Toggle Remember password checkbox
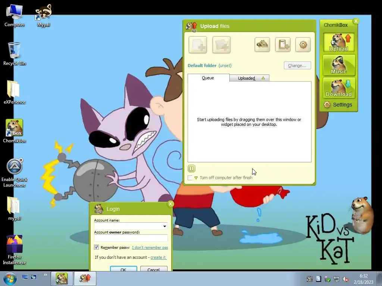This screenshot has height=286, width=382. pos(97,247)
